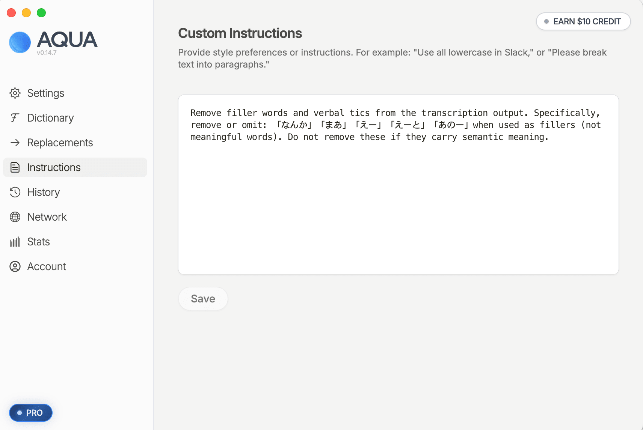
Task: Click the History clock icon
Action: [x=15, y=192]
